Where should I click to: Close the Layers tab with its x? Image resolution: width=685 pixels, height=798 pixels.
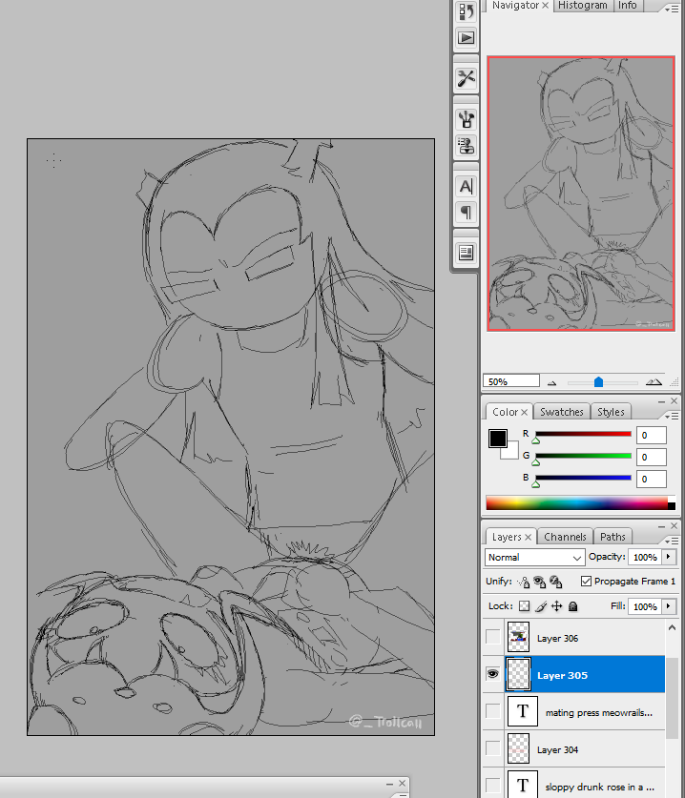[529, 537]
